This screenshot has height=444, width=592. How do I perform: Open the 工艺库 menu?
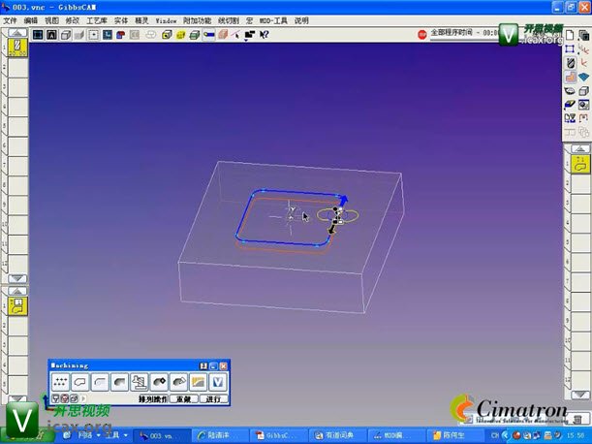[97, 20]
